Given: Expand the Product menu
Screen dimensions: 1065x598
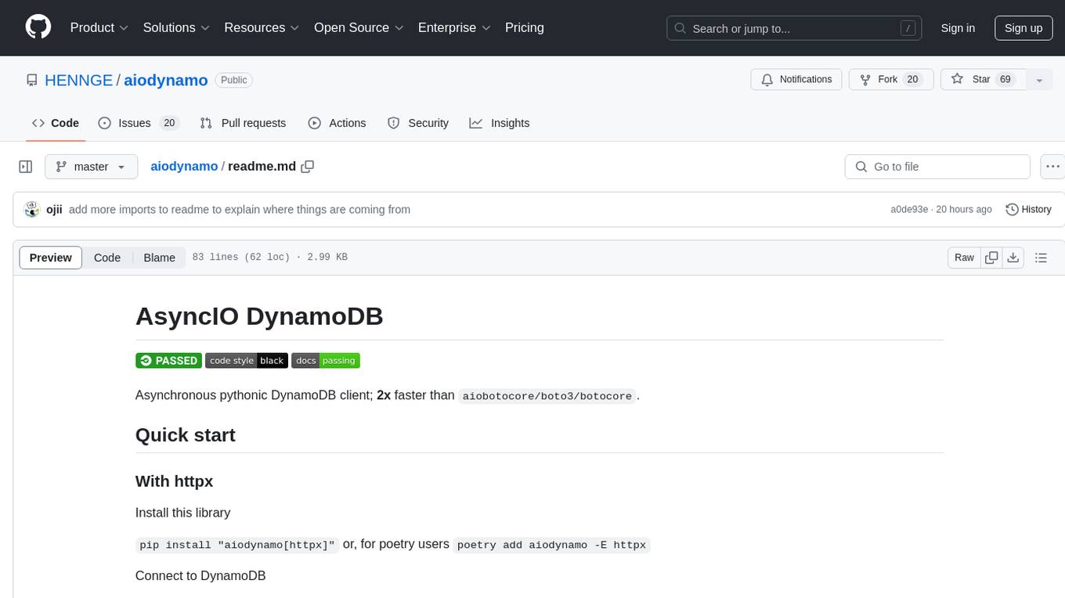Looking at the screenshot, I should click(x=99, y=27).
